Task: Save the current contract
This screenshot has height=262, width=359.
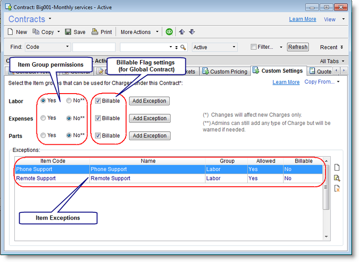Action: pyautogui.click(x=75, y=32)
